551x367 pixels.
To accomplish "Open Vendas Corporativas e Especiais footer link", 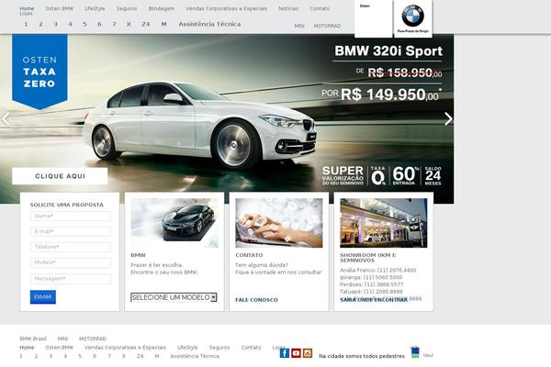I will pos(125,348).
